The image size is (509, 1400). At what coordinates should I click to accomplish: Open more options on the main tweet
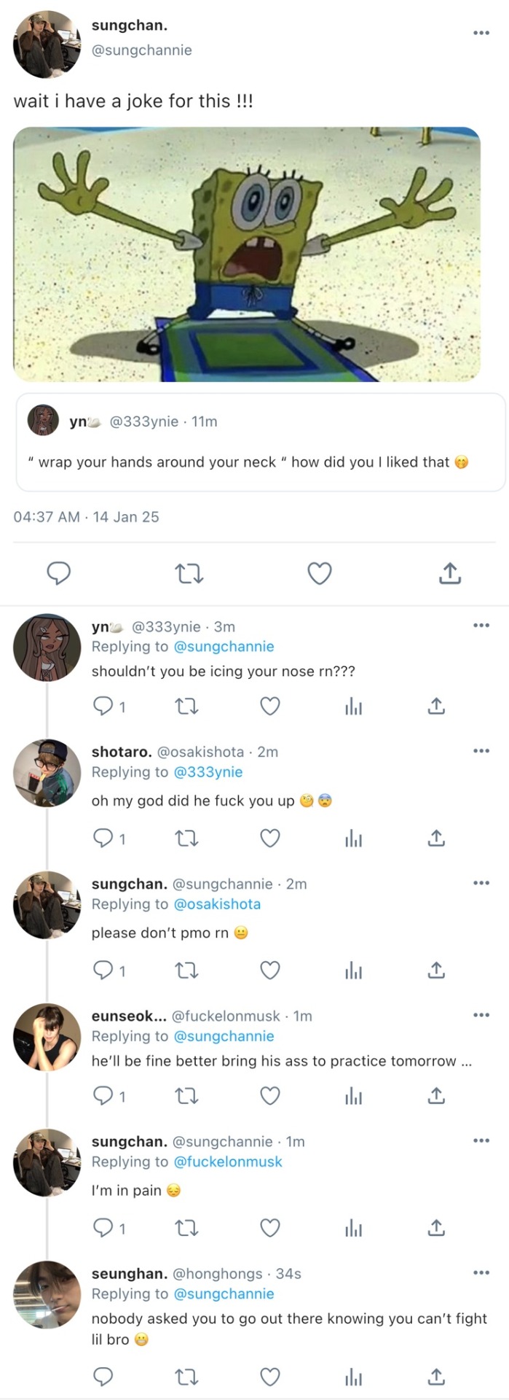481,33
